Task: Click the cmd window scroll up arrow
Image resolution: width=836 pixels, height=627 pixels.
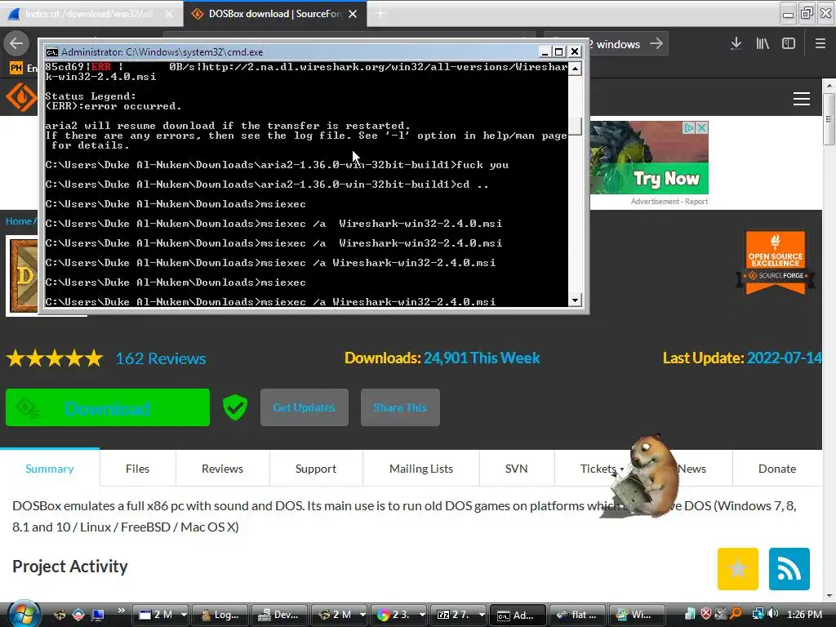Action: (575, 69)
